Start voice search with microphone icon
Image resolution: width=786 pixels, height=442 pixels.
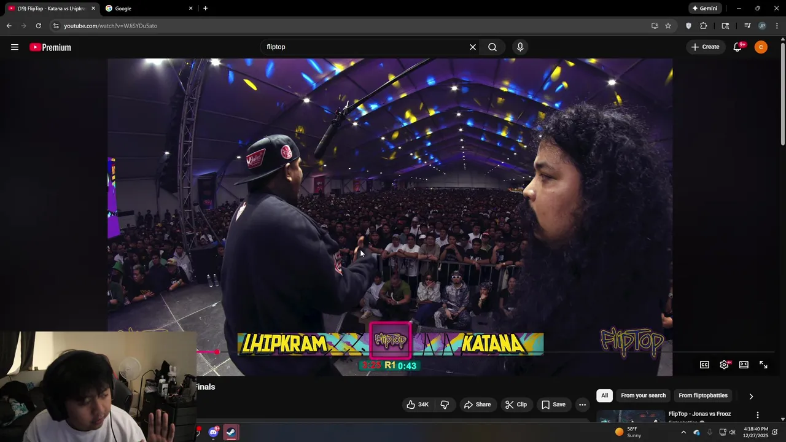pos(520,47)
